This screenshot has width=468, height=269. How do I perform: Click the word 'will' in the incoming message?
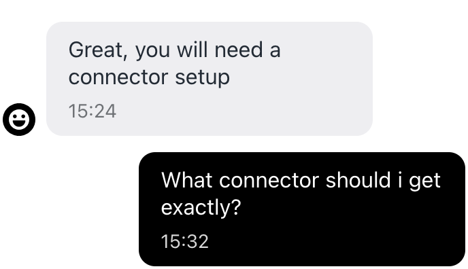pos(193,50)
